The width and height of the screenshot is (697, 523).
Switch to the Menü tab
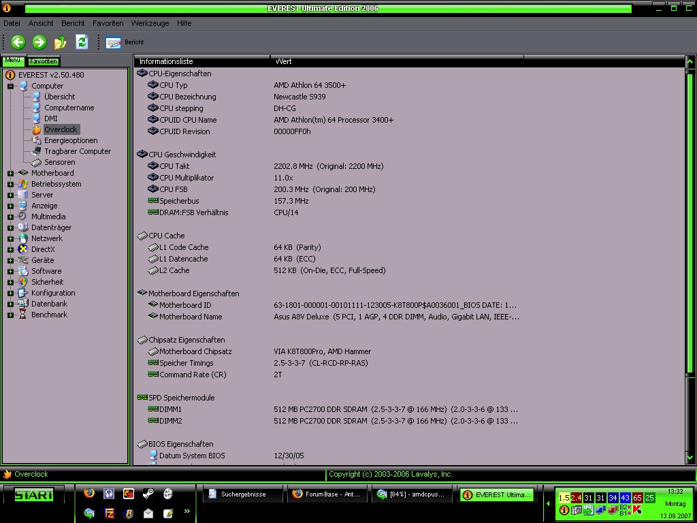(x=14, y=61)
